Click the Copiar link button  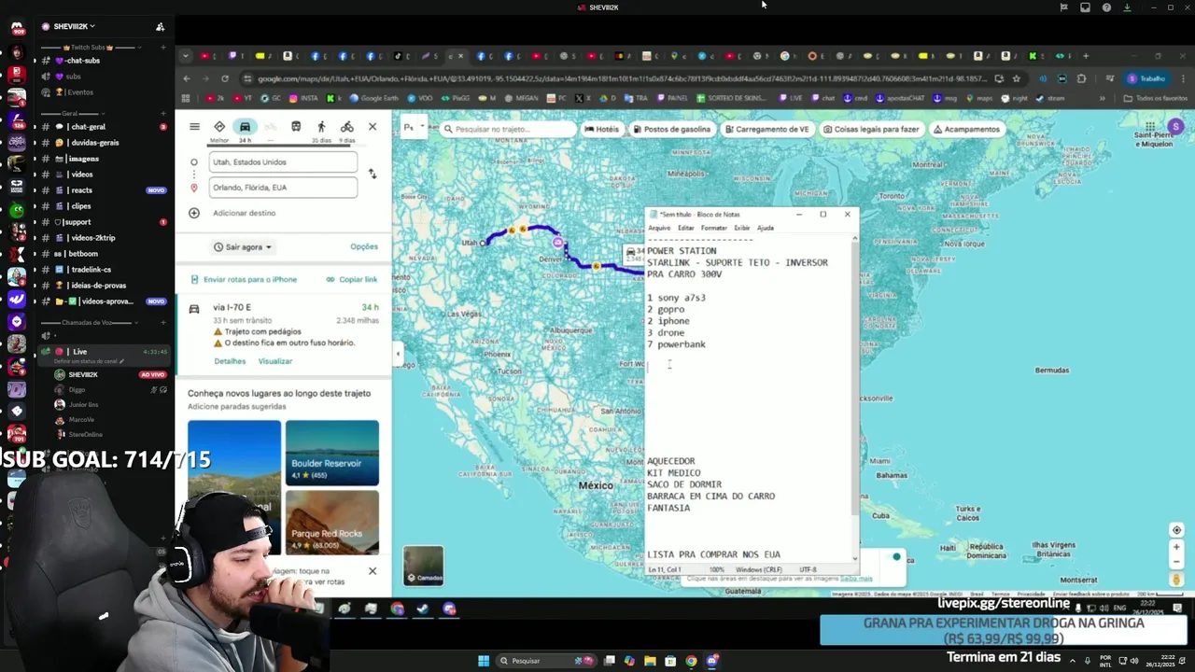click(x=352, y=279)
